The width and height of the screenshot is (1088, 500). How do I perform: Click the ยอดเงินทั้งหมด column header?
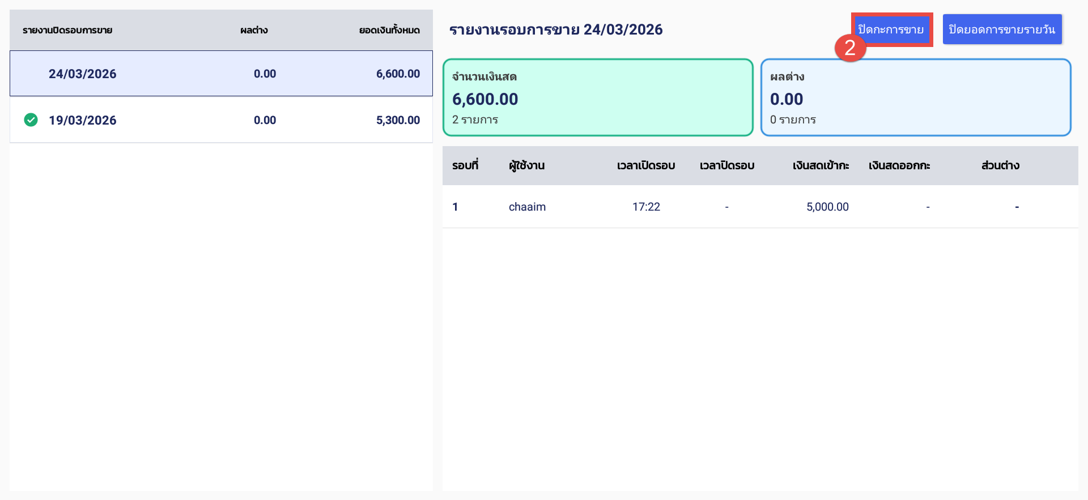tap(389, 30)
